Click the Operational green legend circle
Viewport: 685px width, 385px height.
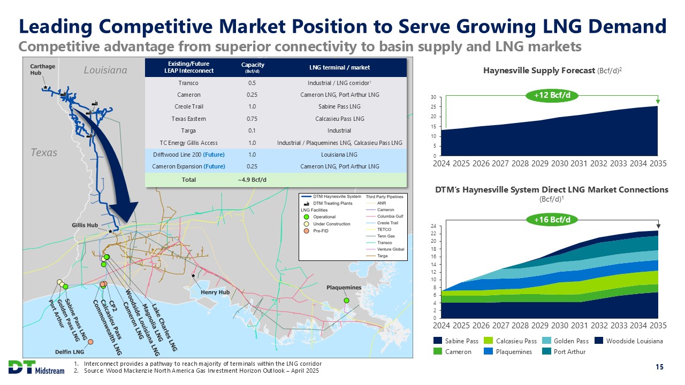click(306, 217)
